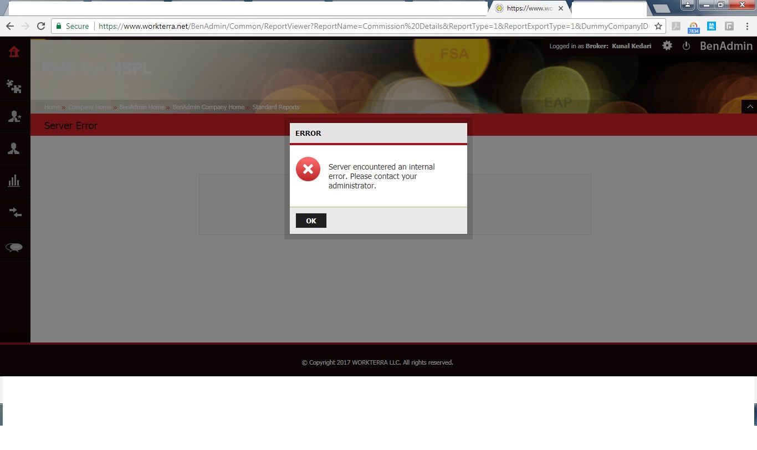This screenshot has height=450, width=757.
Task: Open the puzzle pieces sidebar icon
Action: (x=14, y=85)
